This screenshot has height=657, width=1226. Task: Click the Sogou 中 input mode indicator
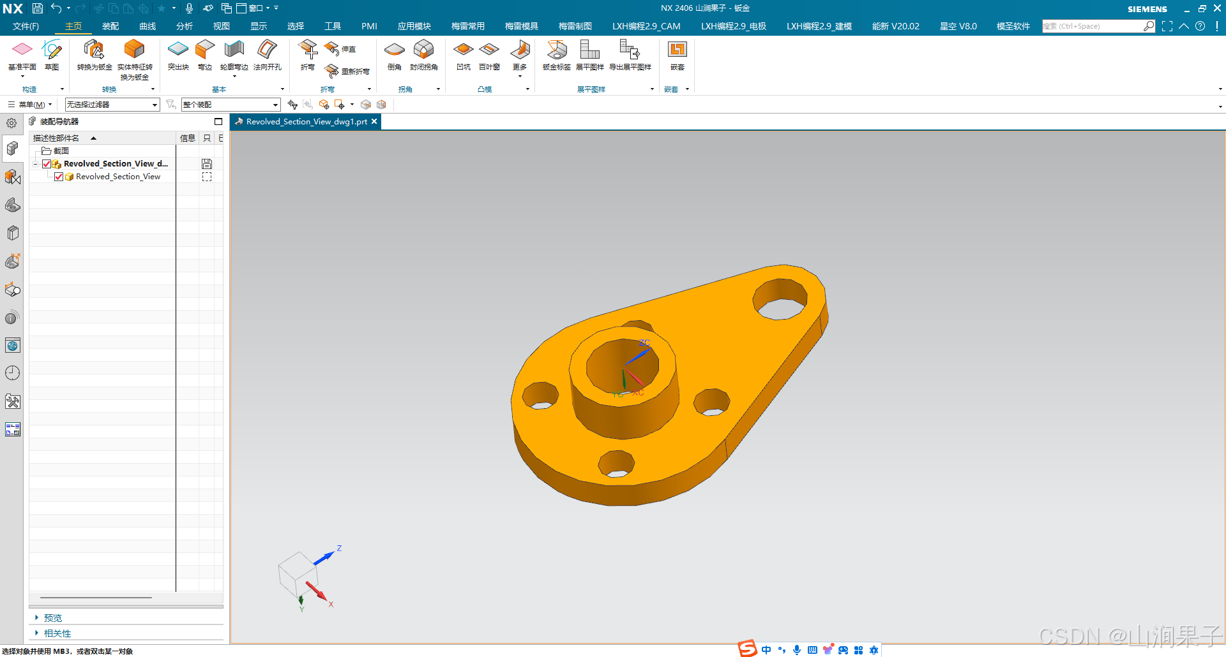[766, 650]
